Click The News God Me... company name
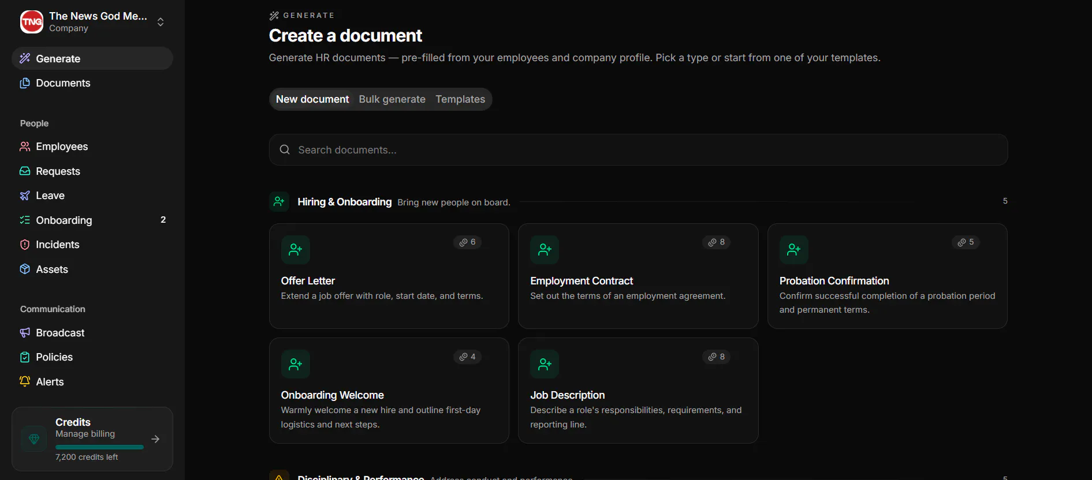This screenshot has height=480, width=1092. 98,16
